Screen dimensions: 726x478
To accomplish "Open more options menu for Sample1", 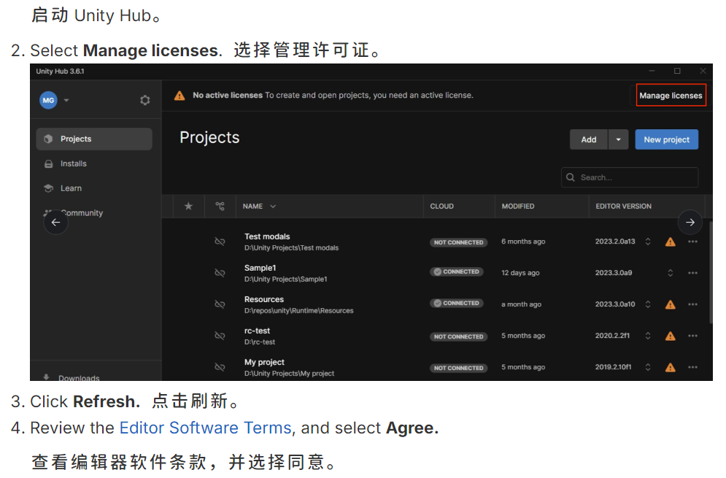I will pos(692,273).
